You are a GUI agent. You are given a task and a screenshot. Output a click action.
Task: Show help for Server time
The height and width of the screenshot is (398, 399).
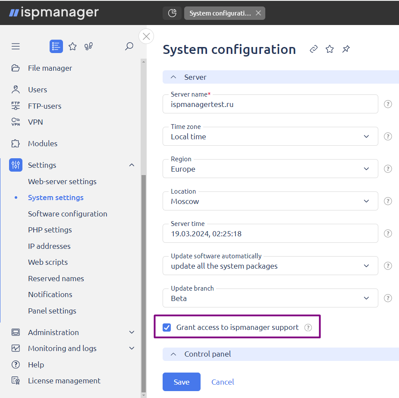(388, 233)
